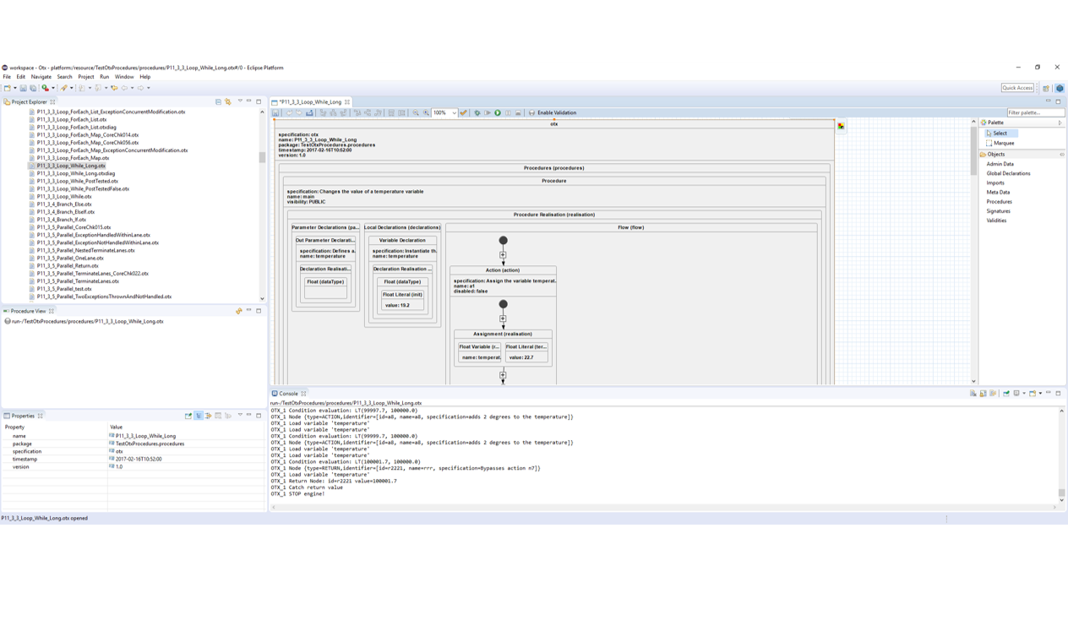Select P11_3_5_Parallel_Return.otx file
The height and width of the screenshot is (620, 1068).
(68, 265)
